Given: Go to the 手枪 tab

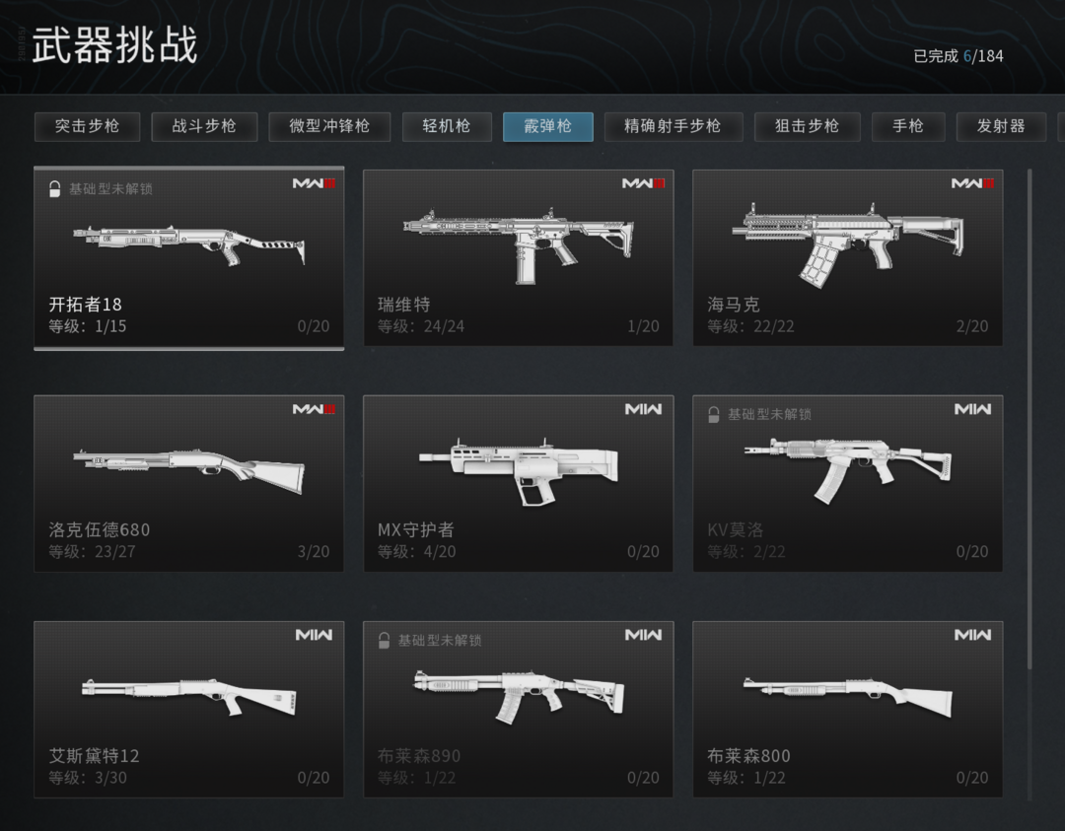Looking at the screenshot, I should click(908, 126).
